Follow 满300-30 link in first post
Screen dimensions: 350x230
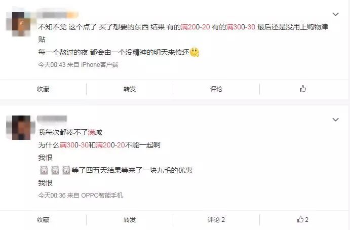[241, 27]
